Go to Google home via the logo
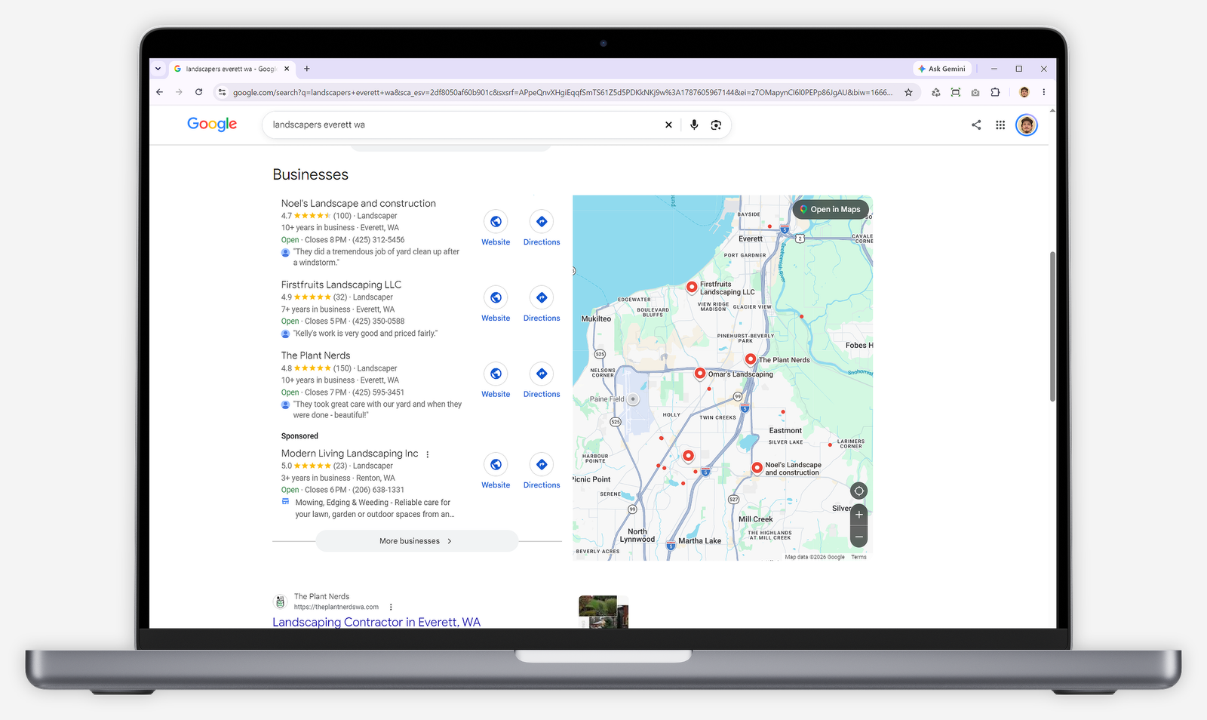The height and width of the screenshot is (720, 1207). 212,125
